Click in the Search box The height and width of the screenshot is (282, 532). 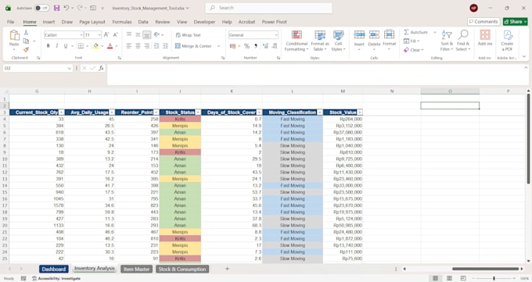(268, 8)
